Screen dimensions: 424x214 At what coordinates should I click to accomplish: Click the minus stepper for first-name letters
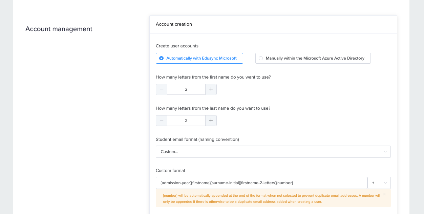161,89
